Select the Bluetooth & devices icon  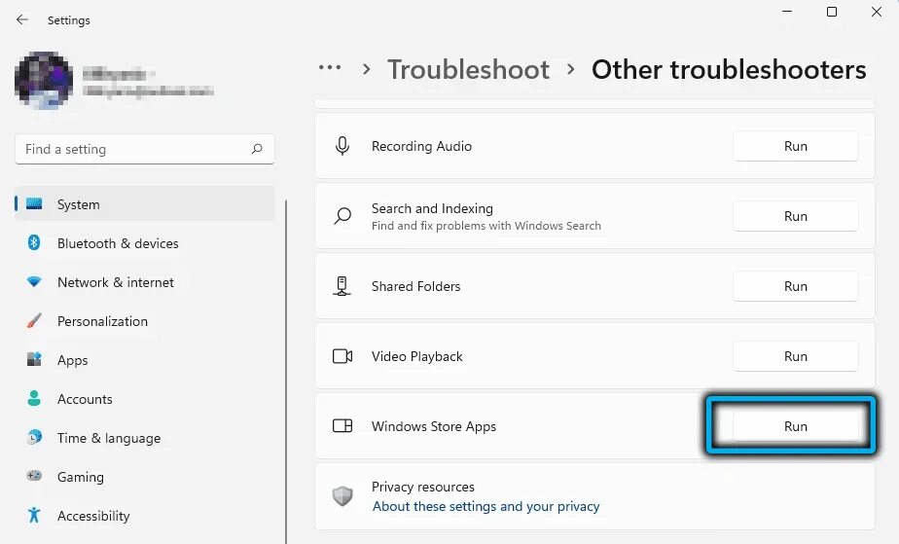pyautogui.click(x=34, y=243)
